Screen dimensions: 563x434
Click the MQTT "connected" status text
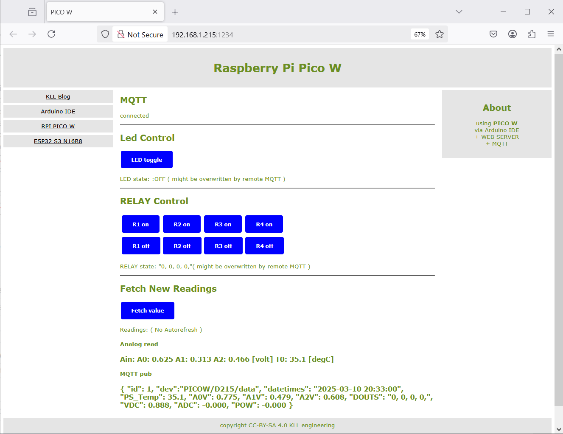[134, 116]
